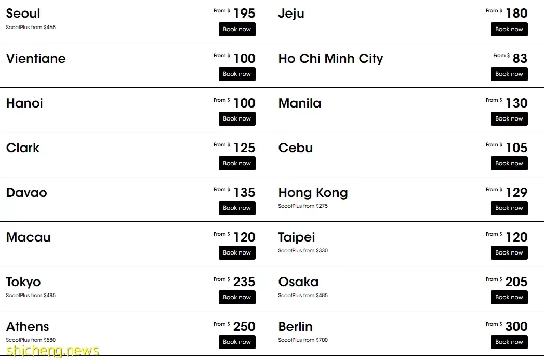The height and width of the screenshot is (361, 545).
Task: Click Book now for Macau
Action: [237, 252]
